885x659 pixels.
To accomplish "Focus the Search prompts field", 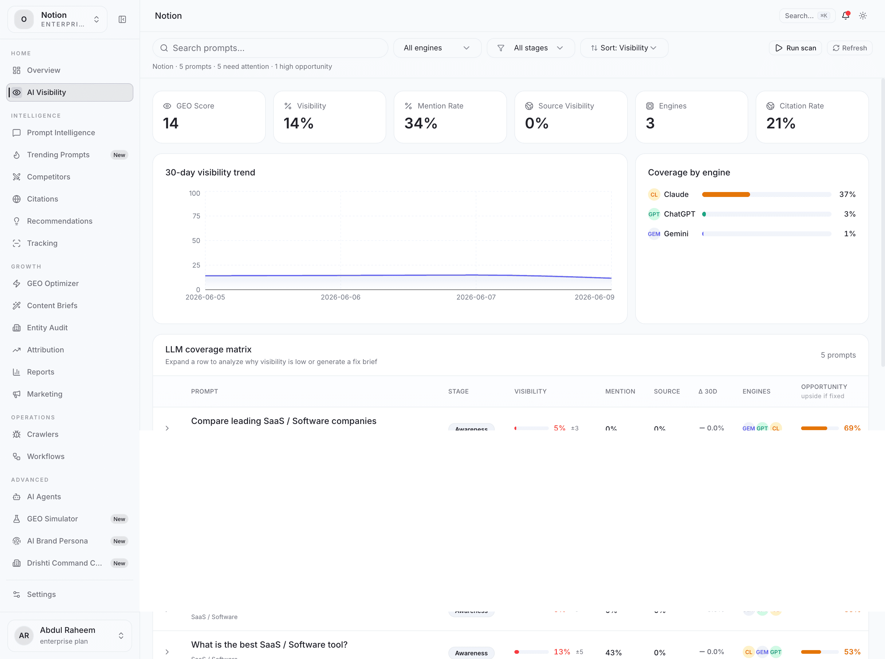I will point(270,48).
